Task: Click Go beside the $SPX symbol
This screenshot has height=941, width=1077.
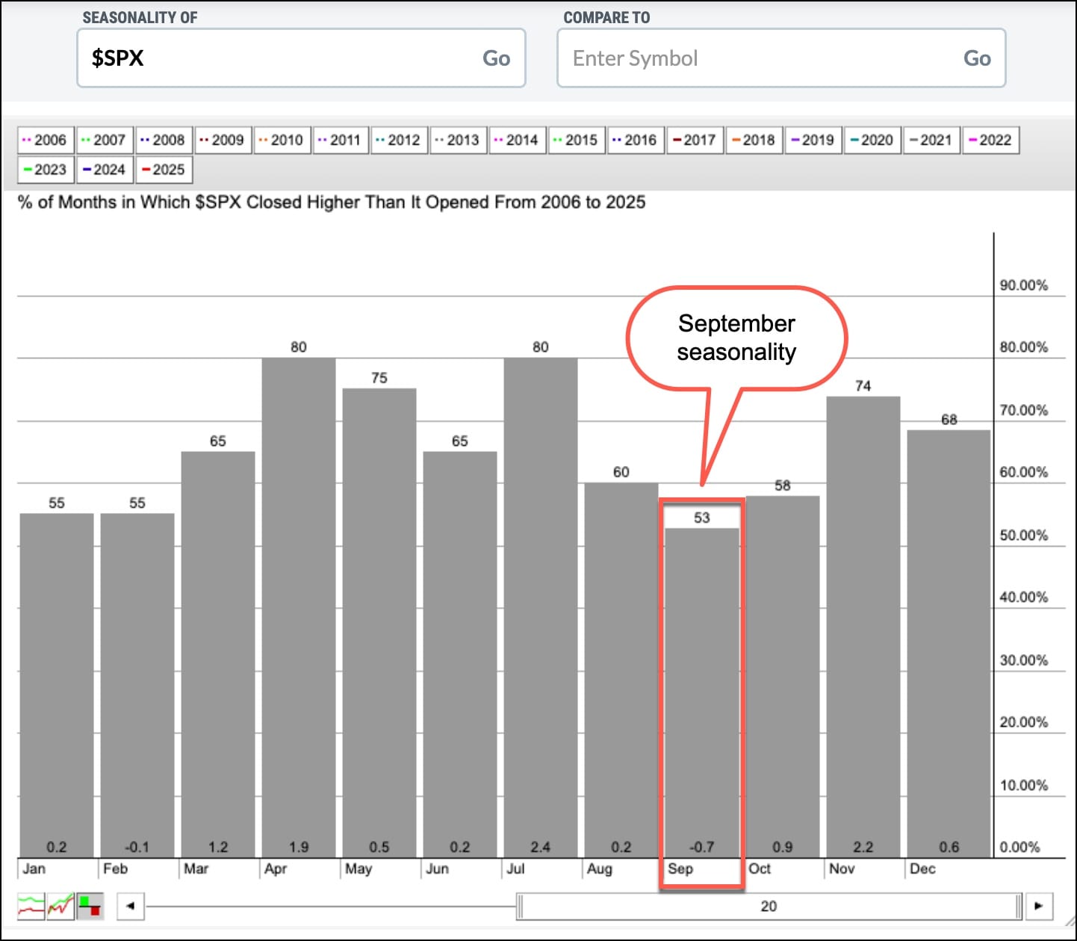Action: (x=496, y=58)
